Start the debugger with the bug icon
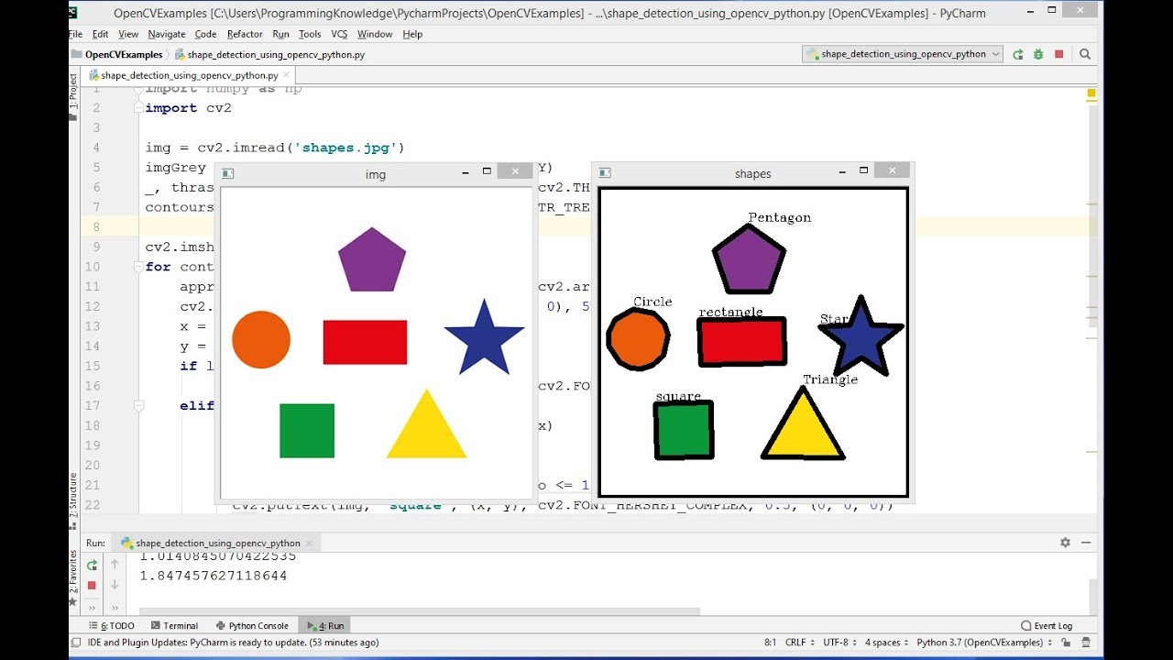 (x=1038, y=54)
